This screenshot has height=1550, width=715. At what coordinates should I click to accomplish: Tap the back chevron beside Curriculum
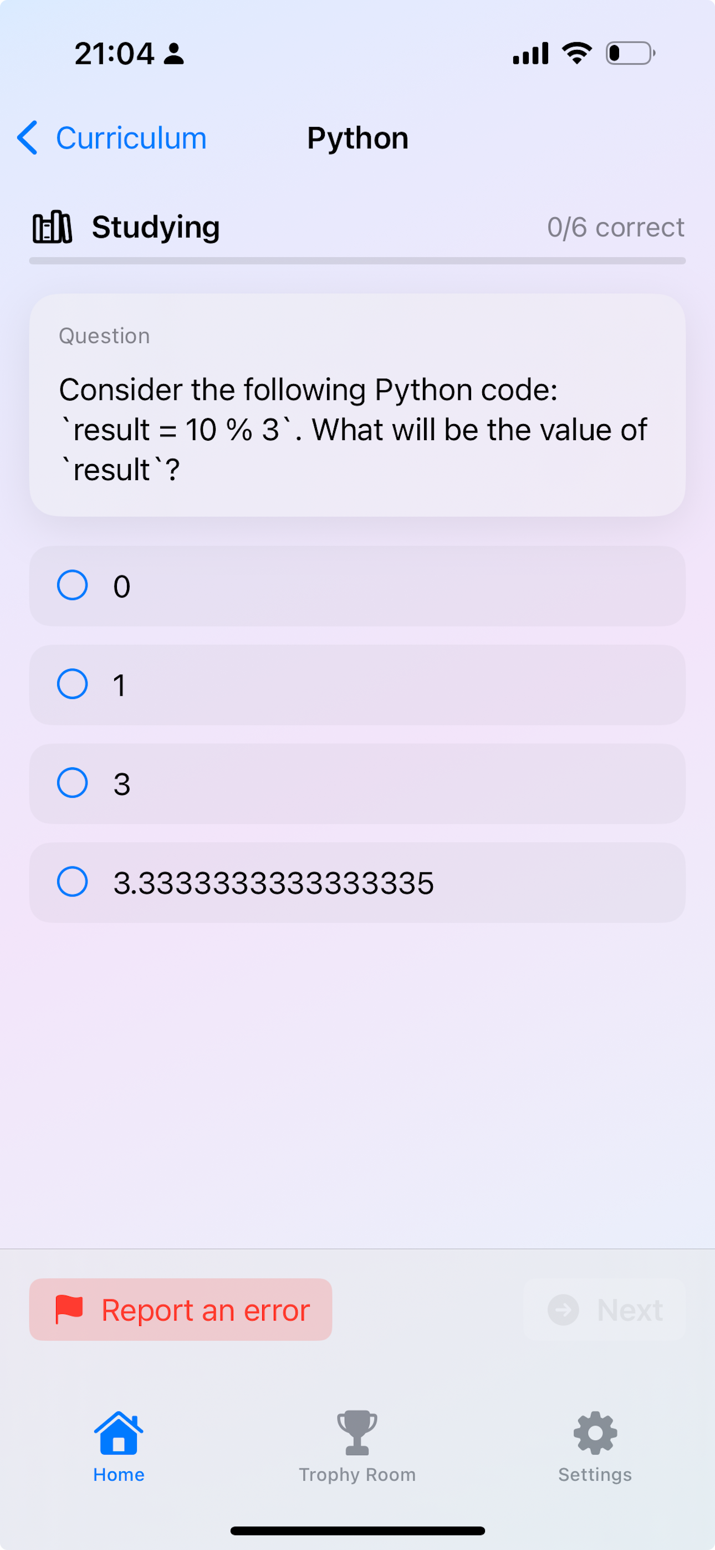[28, 138]
